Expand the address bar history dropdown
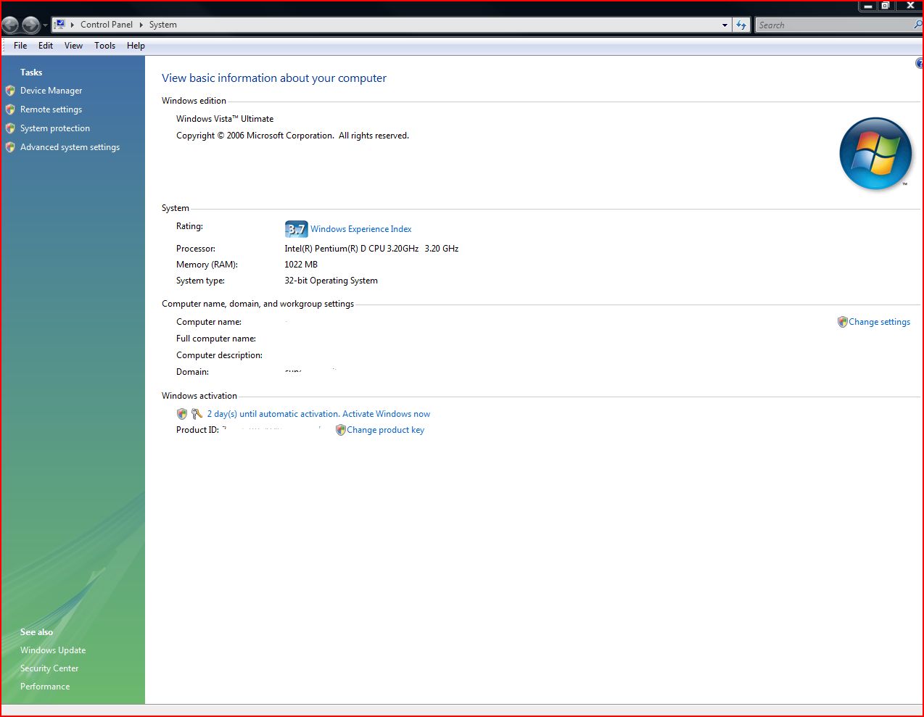This screenshot has width=924, height=717. tap(725, 25)
